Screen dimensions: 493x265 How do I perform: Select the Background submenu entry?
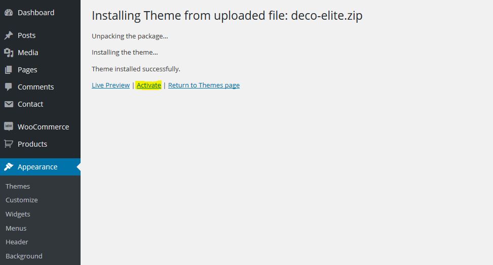(24, 256)
